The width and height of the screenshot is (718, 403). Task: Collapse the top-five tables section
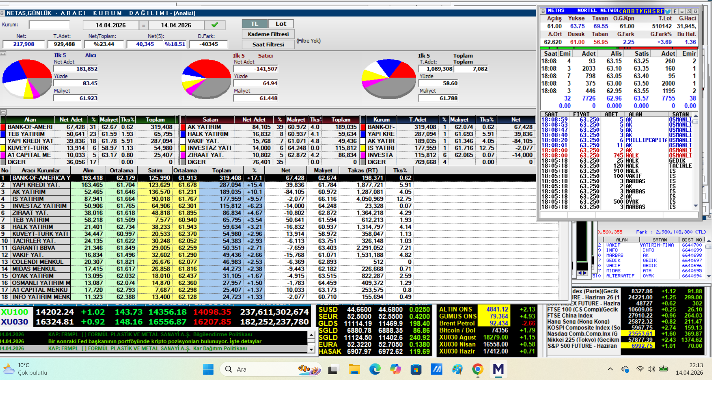pyautogui.click(x=3, y=112)
